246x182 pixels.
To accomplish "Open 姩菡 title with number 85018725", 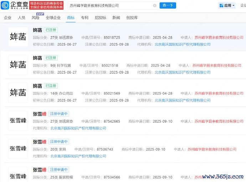I will tap(37, 30).
